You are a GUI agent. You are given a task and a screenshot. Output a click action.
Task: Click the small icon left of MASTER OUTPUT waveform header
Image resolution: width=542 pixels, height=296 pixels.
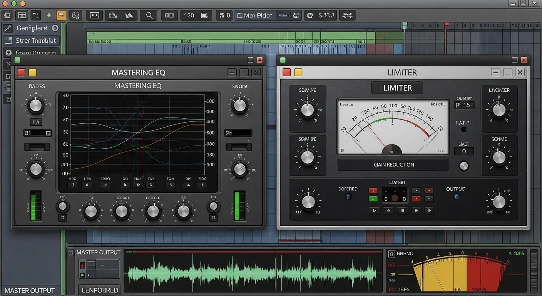click(70, 253)
